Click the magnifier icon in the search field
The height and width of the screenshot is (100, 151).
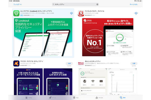(x=53, y=4)
